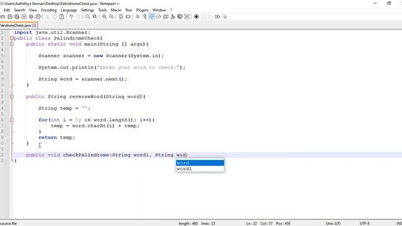Click the Redo toolbar icon
The height and width of the screenshot is (226, 402).
[78, 17]
